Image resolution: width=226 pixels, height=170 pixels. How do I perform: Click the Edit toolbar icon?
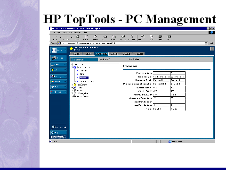pos(169,37)
